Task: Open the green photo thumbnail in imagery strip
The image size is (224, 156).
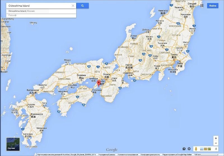Action: 209,149
